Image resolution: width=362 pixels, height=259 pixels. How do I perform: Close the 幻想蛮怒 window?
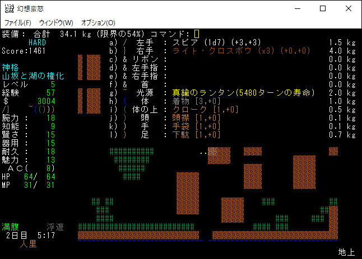(349, 8)
